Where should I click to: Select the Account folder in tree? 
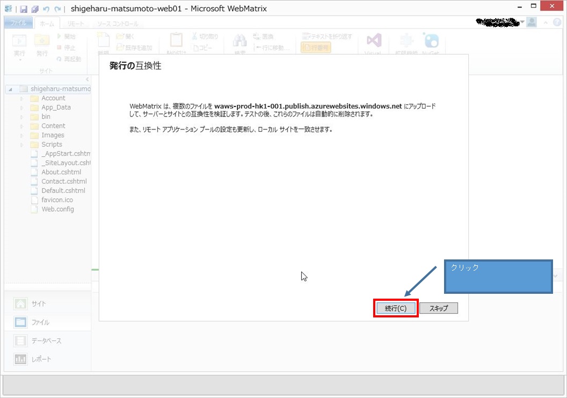click(48, 98)
